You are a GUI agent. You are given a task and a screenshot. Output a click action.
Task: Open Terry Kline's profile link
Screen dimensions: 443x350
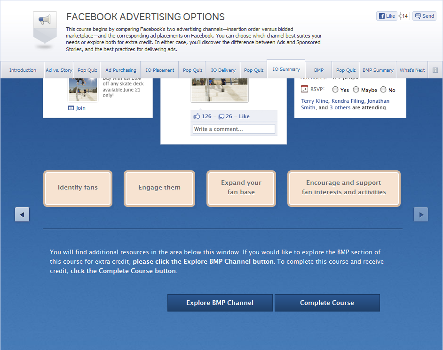pos(315,101)
